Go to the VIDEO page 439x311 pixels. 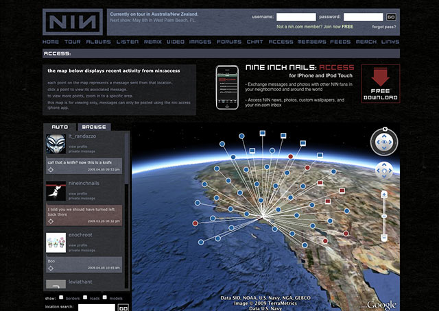pyautogui.click(x=176, y=42)
